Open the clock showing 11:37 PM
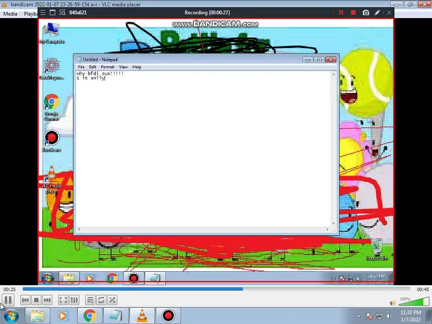The height and width of the screenshot is (324, 432). (x=410, y=316)
